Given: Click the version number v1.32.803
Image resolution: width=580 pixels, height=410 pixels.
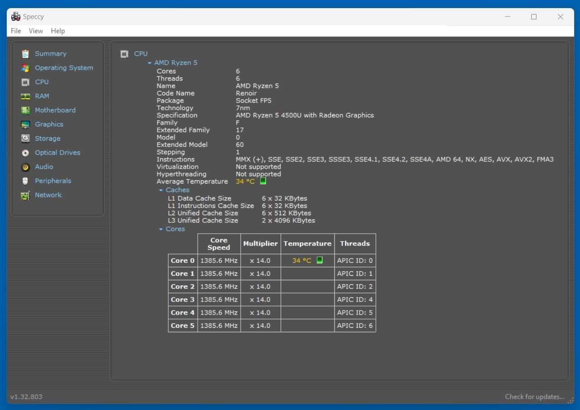Looking at the screenshot, I should pyautogui.click(x=26, y=396).
